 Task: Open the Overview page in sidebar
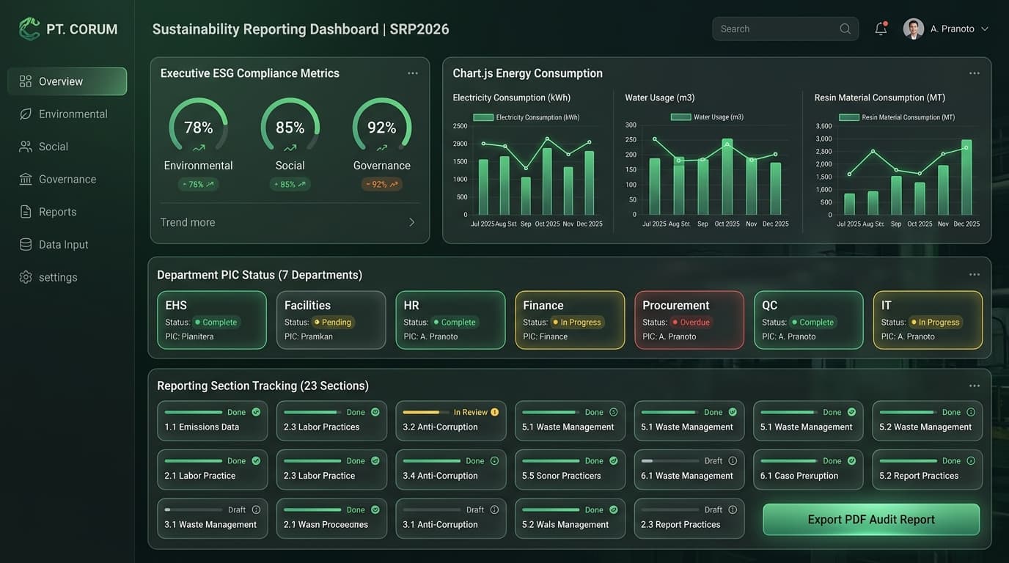click(x=67, y=81)
